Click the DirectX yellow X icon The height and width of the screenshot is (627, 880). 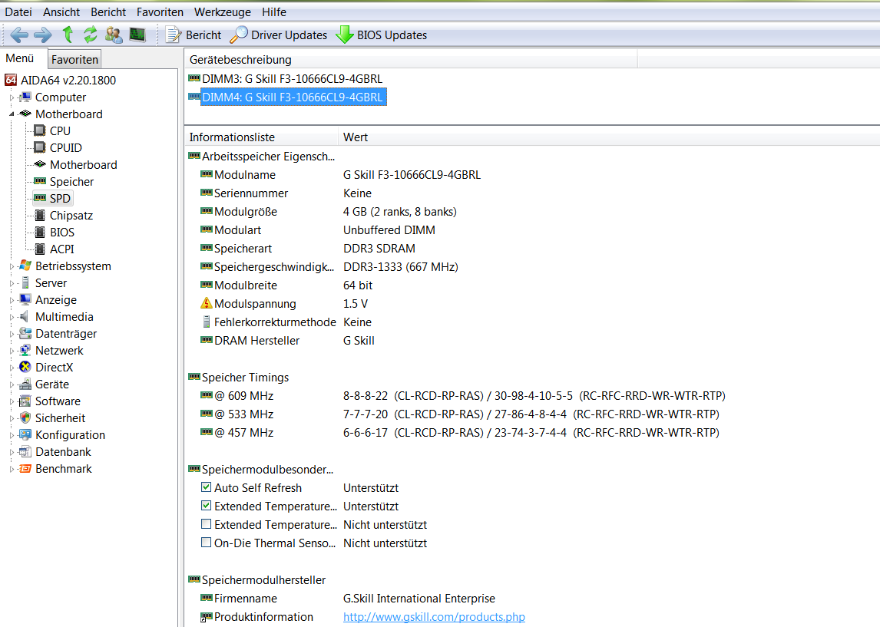[25, 367]
